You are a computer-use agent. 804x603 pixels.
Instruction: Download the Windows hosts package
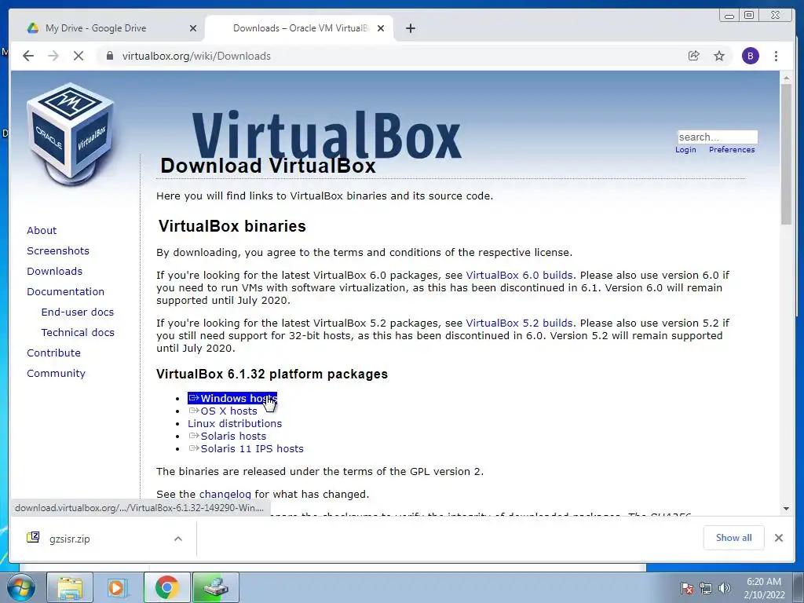point(232,398)
